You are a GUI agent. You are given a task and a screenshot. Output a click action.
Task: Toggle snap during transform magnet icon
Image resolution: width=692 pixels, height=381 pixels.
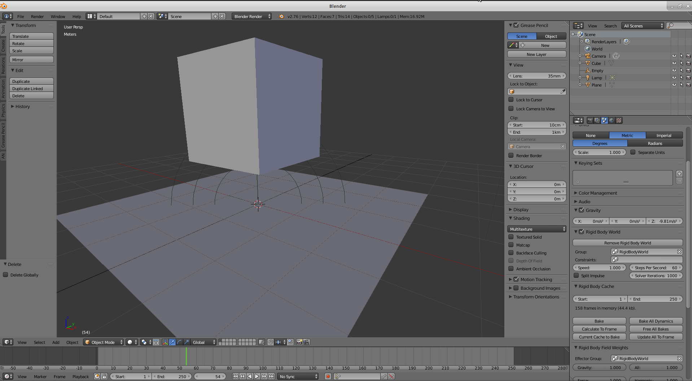point(271,342)
